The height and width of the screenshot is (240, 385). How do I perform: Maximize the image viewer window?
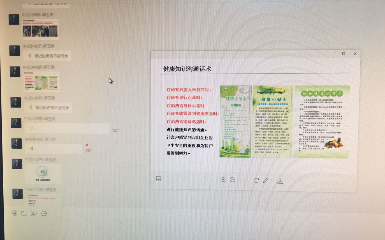(344, 54)
